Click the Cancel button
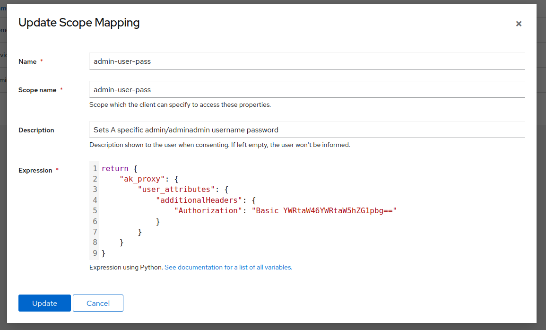This screenshot has height=330, width=546. (98, 303)
